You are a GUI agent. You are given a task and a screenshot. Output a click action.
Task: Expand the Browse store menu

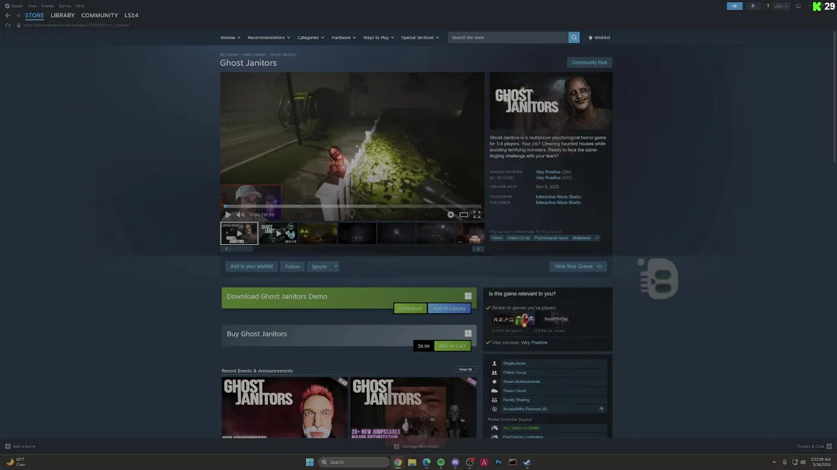point(230,38)
